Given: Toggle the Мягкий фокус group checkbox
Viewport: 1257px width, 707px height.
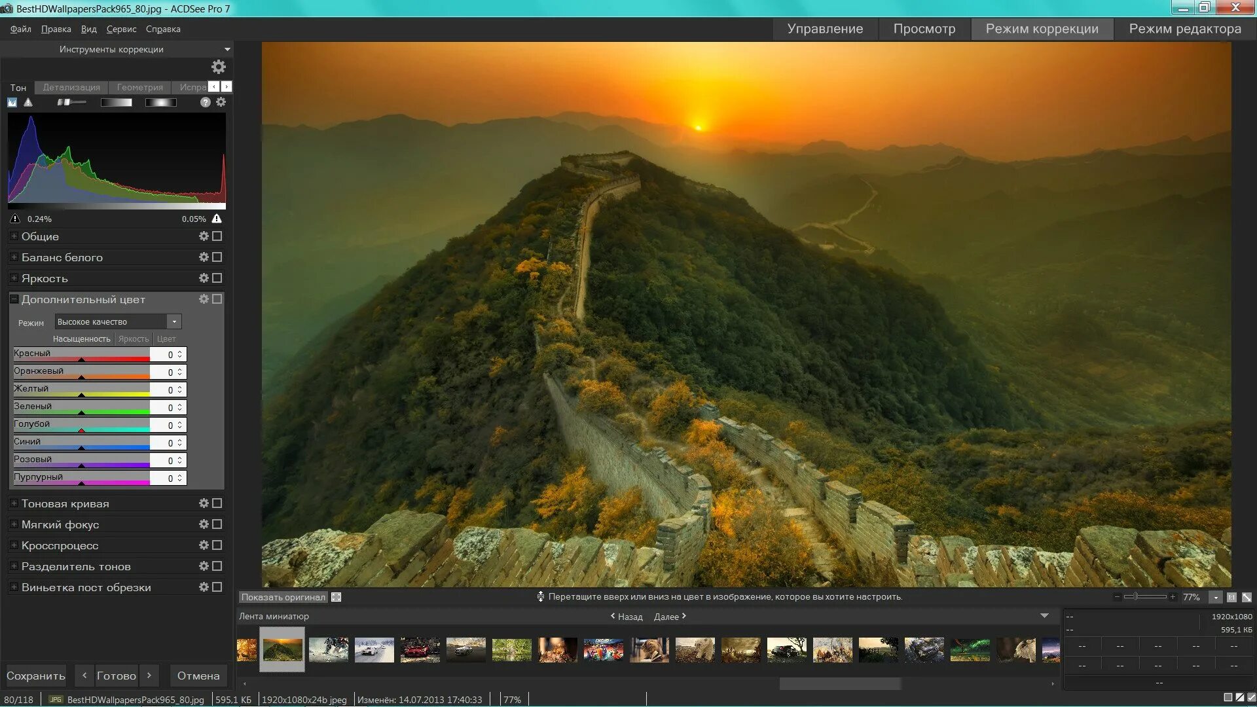Looking at the screenshot, I should [217, 524].
